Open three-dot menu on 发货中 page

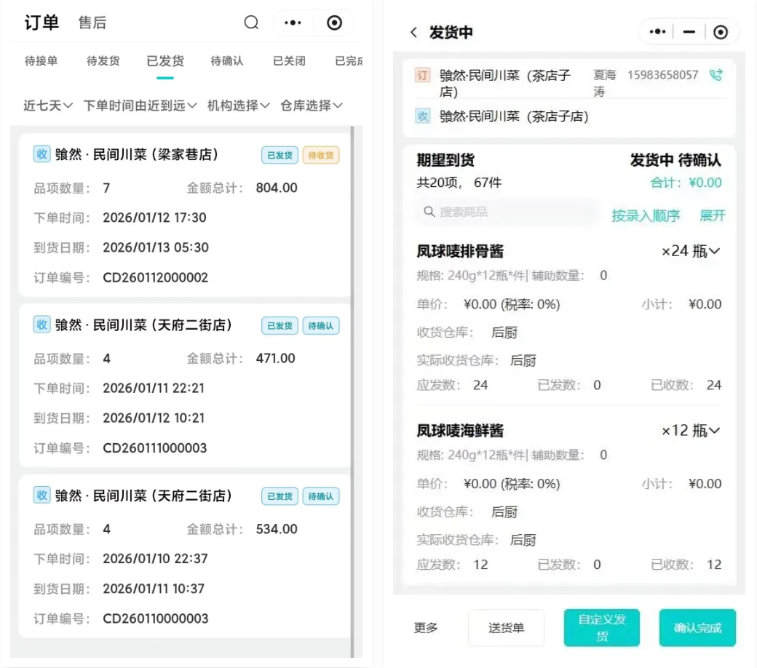[x=657, y=32]
